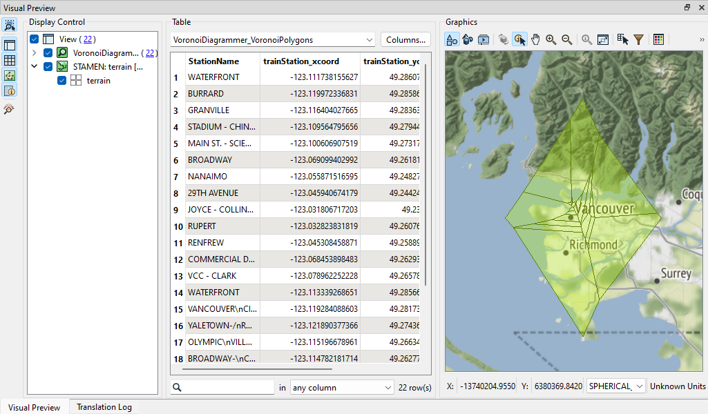
Task: Click the Y coordinate value field
Action: tap(558, 386)
